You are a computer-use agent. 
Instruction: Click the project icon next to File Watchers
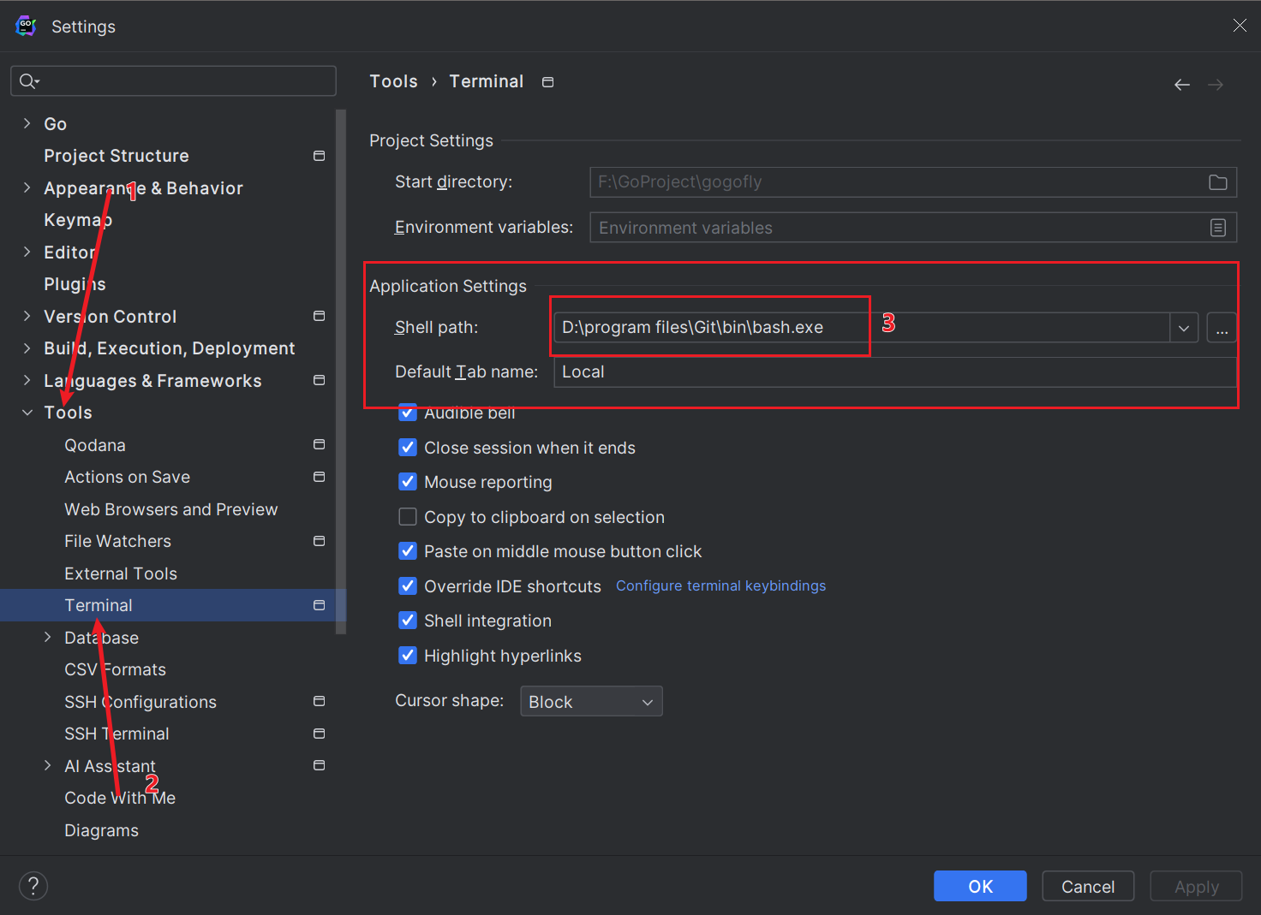tap(320, 541)
